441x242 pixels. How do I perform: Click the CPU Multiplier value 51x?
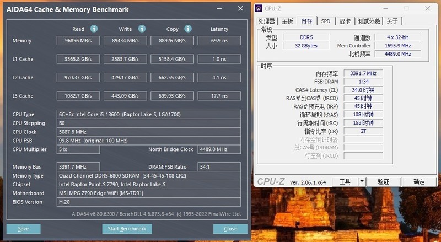pos(78,149)
